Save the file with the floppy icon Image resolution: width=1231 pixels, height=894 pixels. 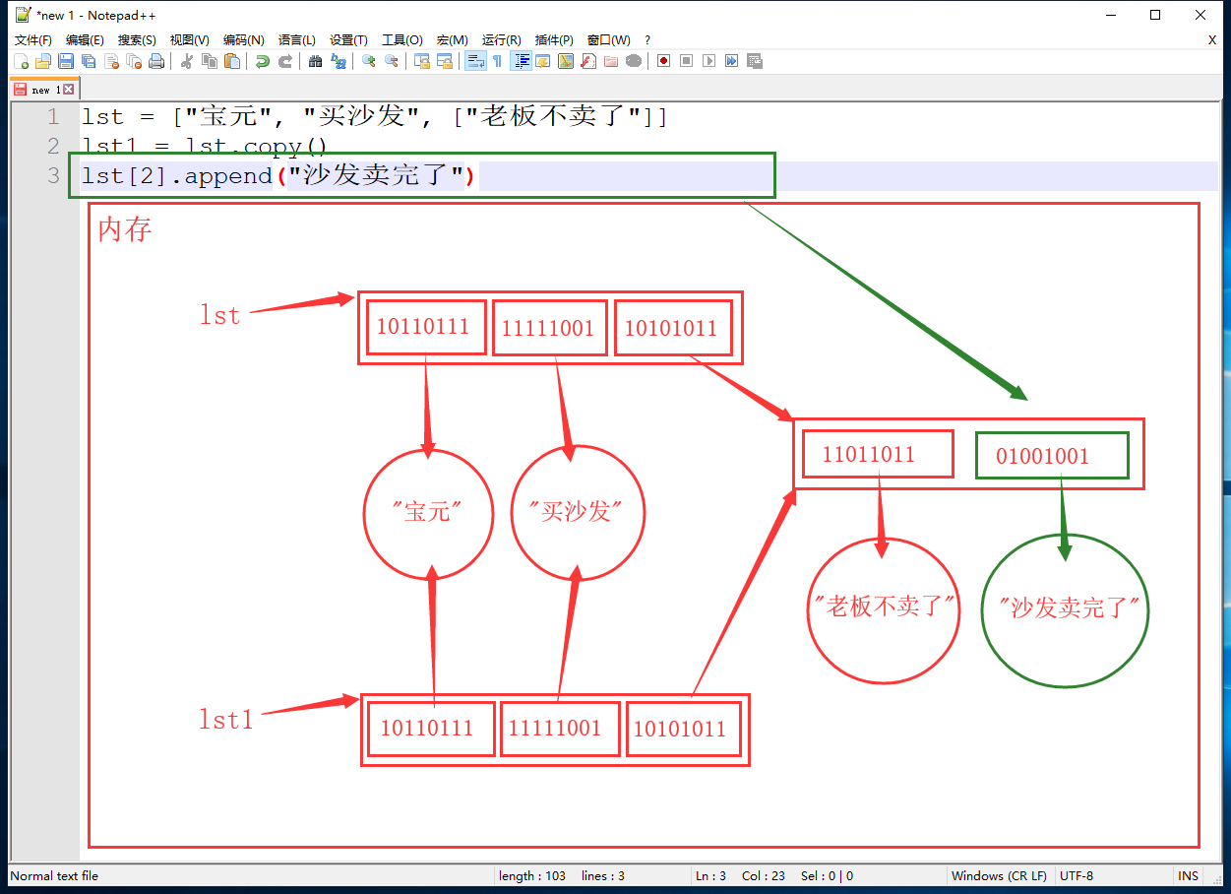(x=66, y=61)
